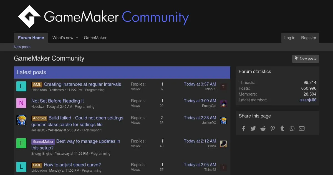Open New posts sub-navigation link
Image resolution: width=333 pixels, height=175 pixels.
(22, 47)
